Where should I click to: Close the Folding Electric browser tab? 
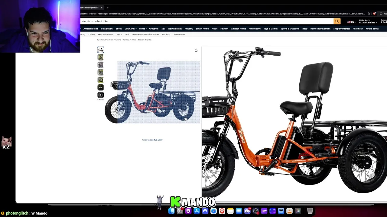coord(102,8)
